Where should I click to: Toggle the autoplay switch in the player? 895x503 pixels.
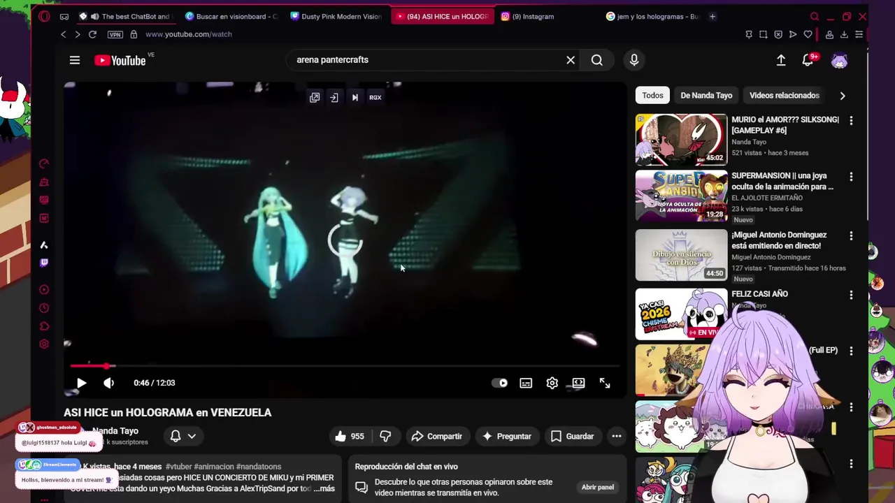click(x=499, y=383)
